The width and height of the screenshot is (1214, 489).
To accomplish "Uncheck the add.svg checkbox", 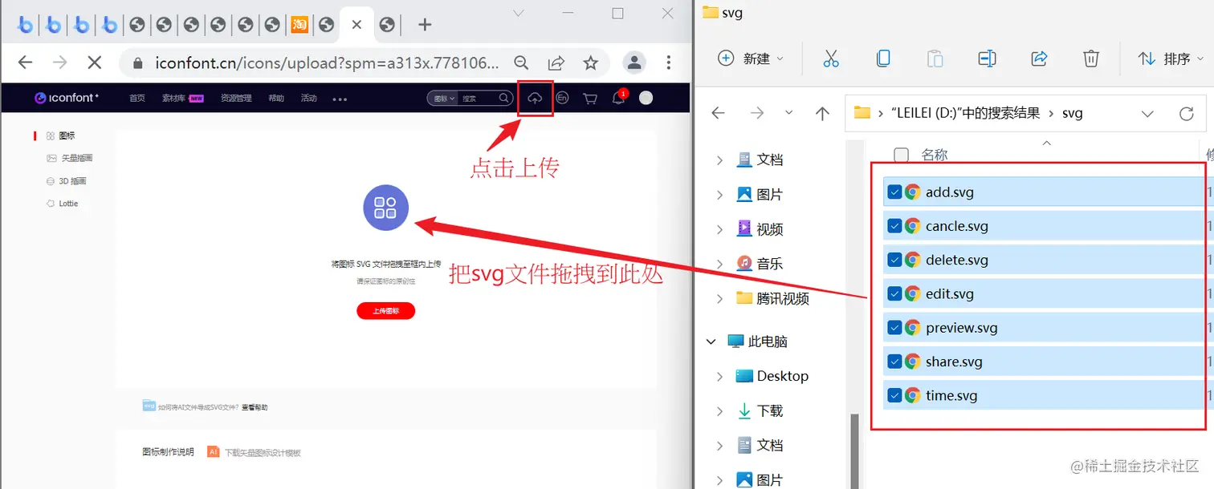I will [894, 192].
